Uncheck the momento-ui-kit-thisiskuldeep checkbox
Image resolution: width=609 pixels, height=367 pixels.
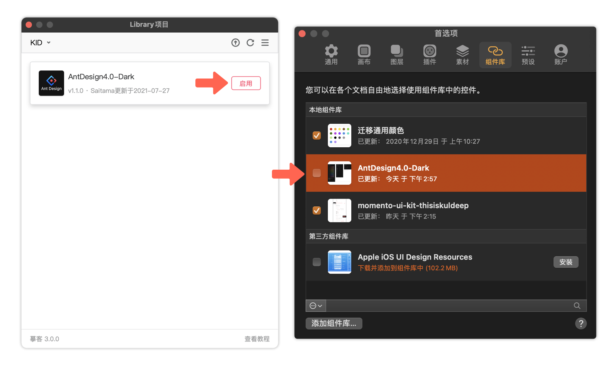(x=317, y=210)
